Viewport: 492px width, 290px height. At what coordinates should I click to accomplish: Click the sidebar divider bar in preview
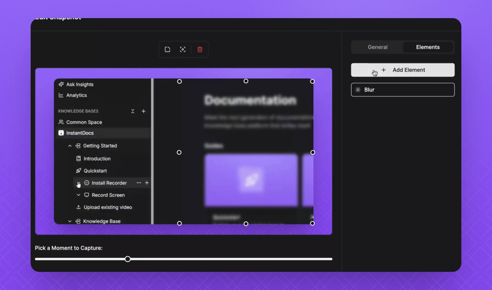(152, 151)
